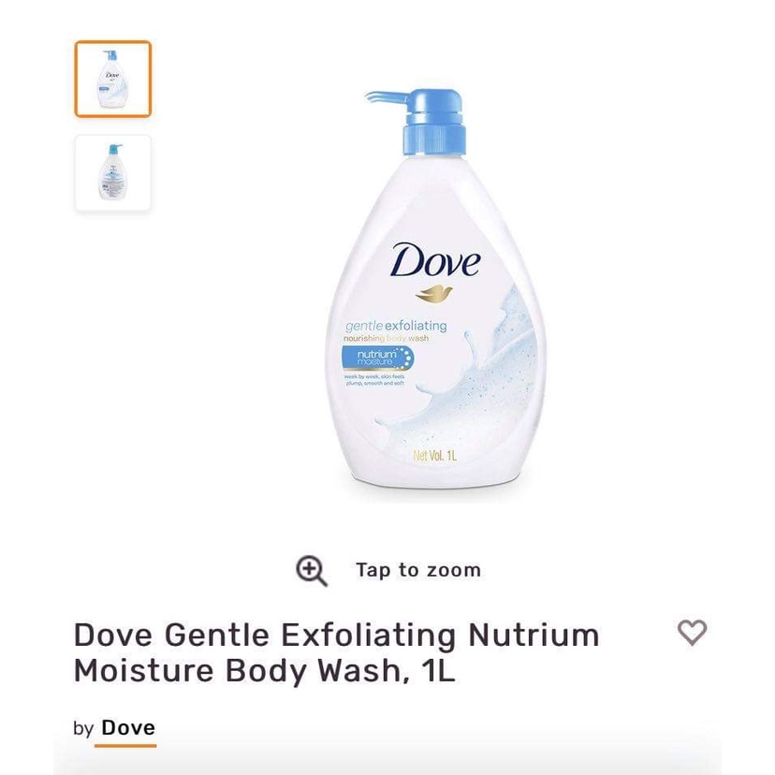775x775 pixels.
Task: Click the orange underline beneath Dove brand
Action: click(125, 745)
